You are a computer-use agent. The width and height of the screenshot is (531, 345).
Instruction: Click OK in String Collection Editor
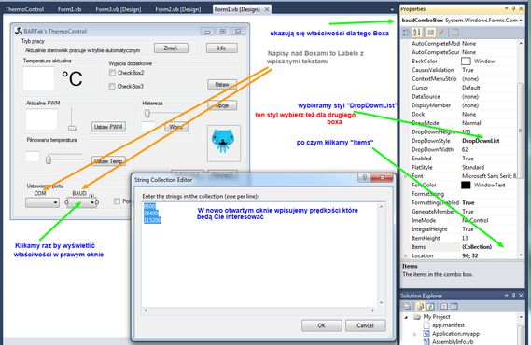coord(321,325)
